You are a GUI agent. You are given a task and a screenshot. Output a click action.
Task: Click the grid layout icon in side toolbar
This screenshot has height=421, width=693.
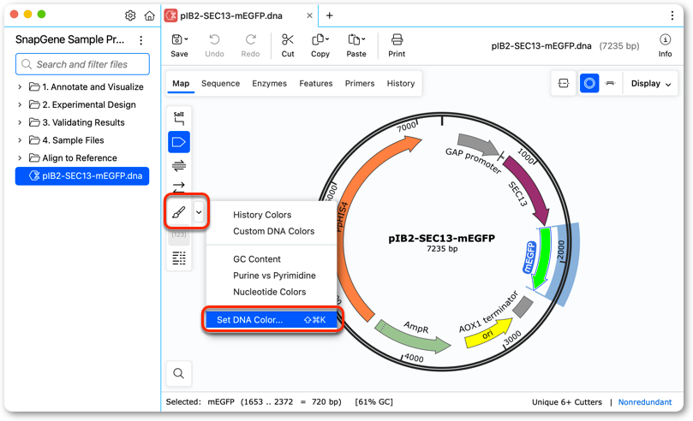[x=179, y=258]
